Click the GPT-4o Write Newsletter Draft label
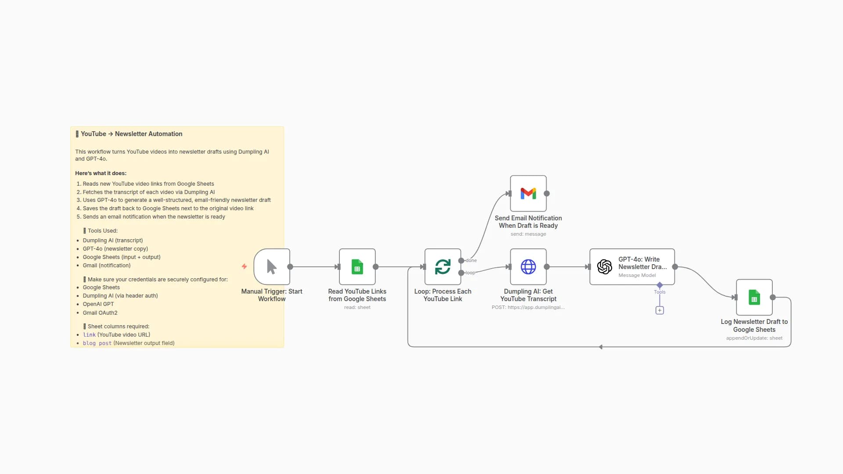 click(642, 263)
